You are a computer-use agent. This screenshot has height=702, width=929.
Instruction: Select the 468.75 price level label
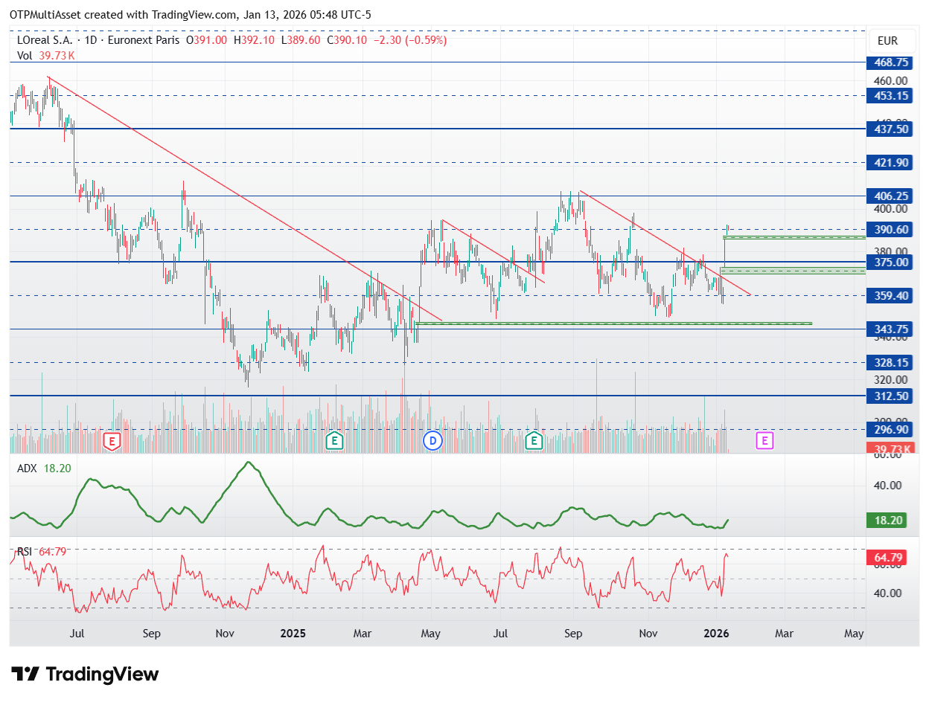point(891,62)
